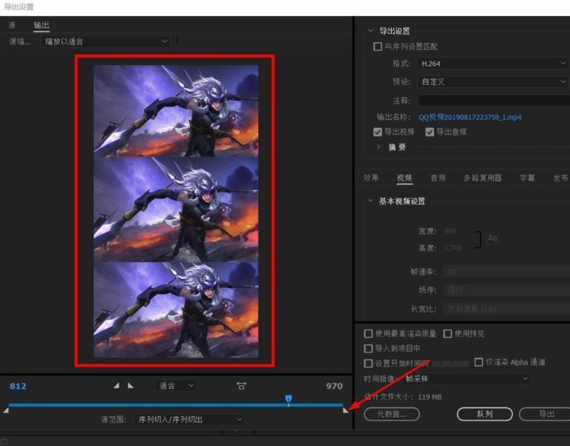The image size is (570, 446).
Task: Collapse the 基本视频设置 section
Action: [x=371, y=201]
